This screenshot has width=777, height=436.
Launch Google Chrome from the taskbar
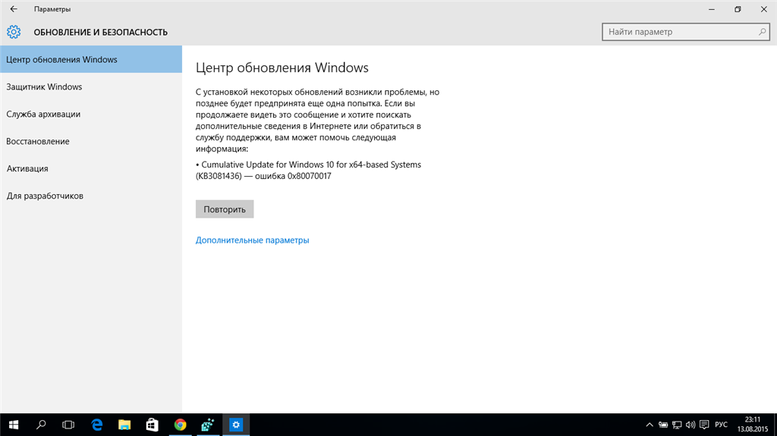coord(181,425)
